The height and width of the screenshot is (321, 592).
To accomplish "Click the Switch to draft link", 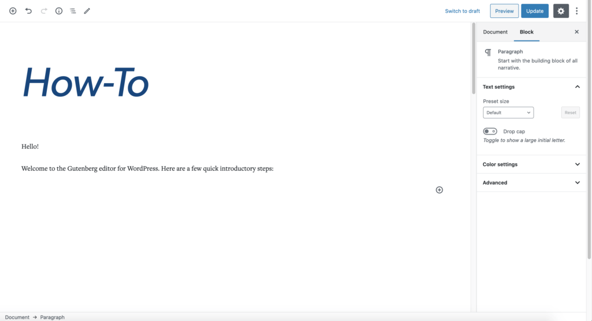I will pos(462,11).
